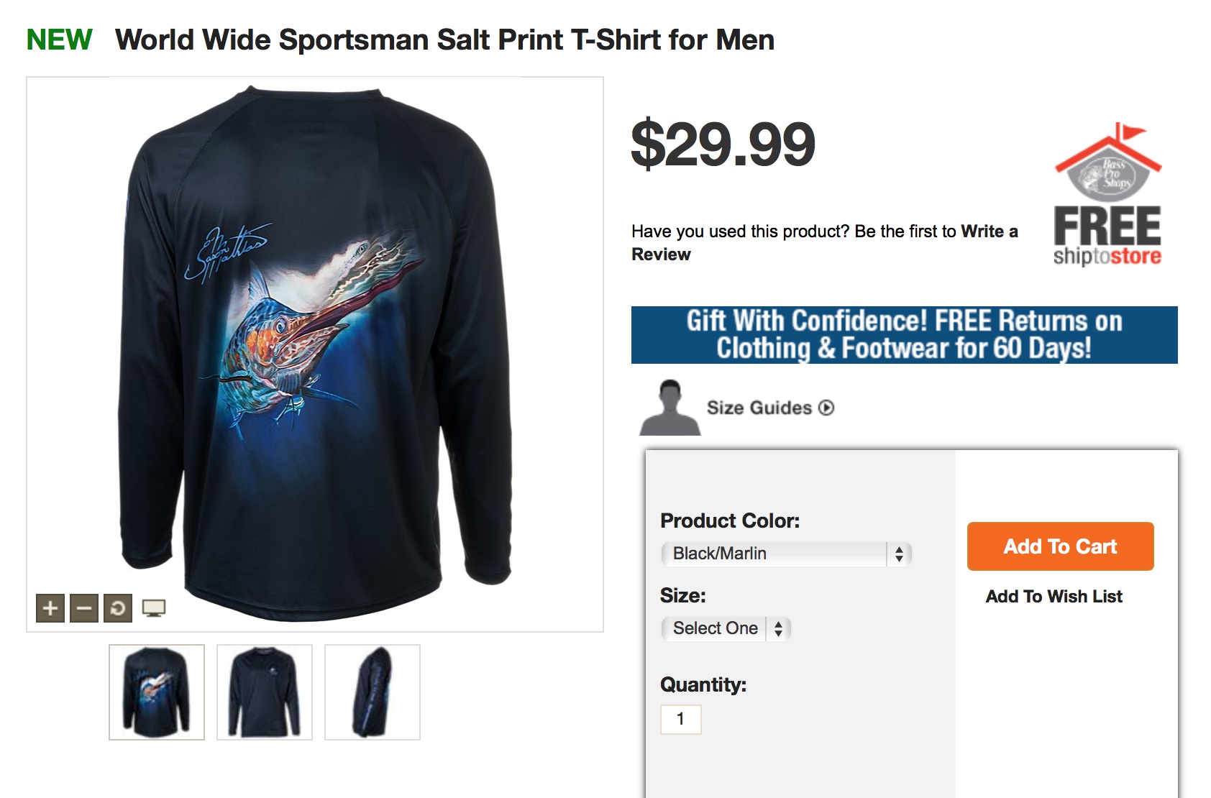Click the large marlin shirt image
The height and width of the screenshot is (798, 1211).
pyautogui.click(x=315, y=352)
